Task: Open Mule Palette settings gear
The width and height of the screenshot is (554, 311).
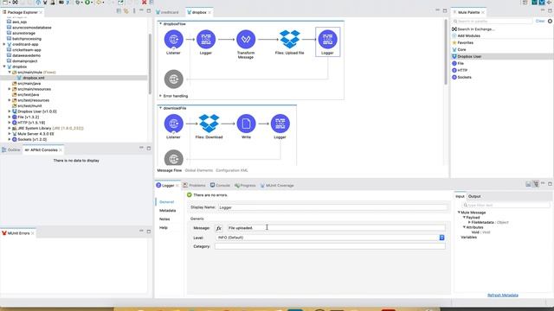Action: [x=550, y=21]
